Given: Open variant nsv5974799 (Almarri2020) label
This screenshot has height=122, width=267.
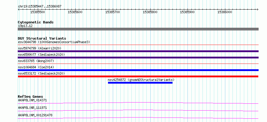Looking at the screenshot, I should [x=40, y=48].
